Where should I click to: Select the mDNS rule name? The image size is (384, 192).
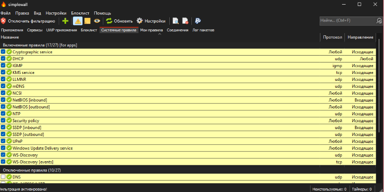(x=18, y=86)
